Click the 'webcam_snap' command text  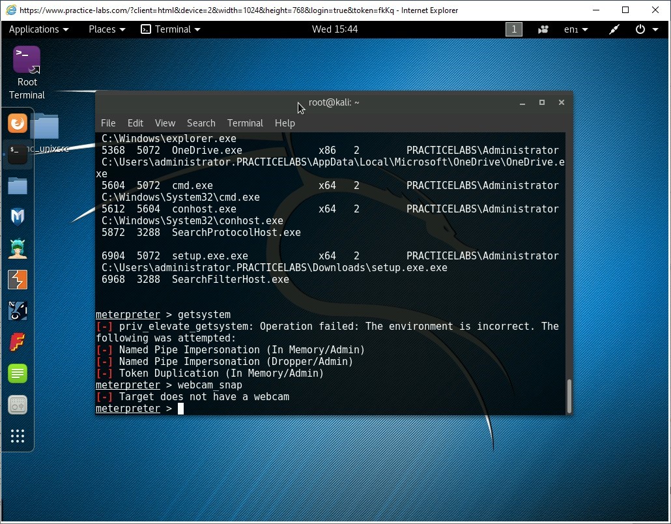(x=210, y=385)
